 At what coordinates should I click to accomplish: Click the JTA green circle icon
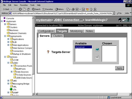tap(11, 89)
